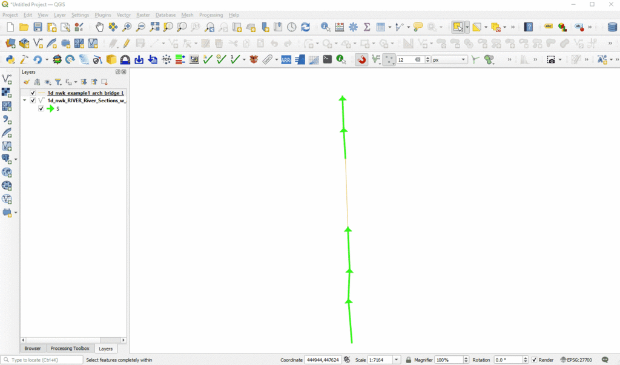Switch to the Processing Toolbox tab

[69, 349]
